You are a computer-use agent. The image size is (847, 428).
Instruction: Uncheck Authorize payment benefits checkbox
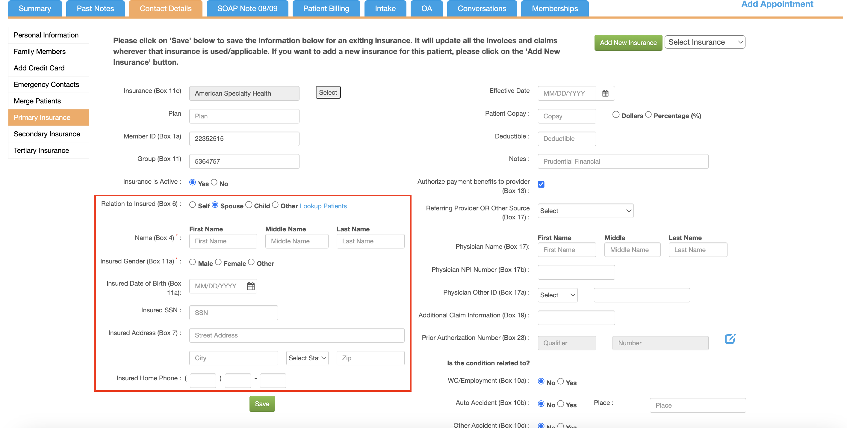541,184
